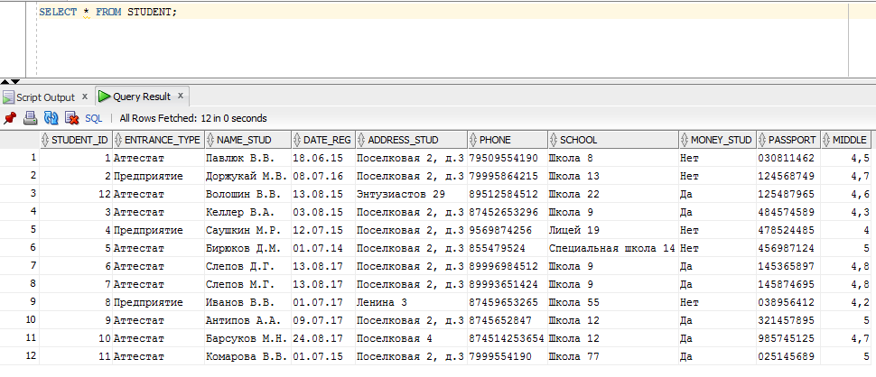
Task: Sort by STUDENT_ID column sort icon
Action: click(x=46, y=140)
